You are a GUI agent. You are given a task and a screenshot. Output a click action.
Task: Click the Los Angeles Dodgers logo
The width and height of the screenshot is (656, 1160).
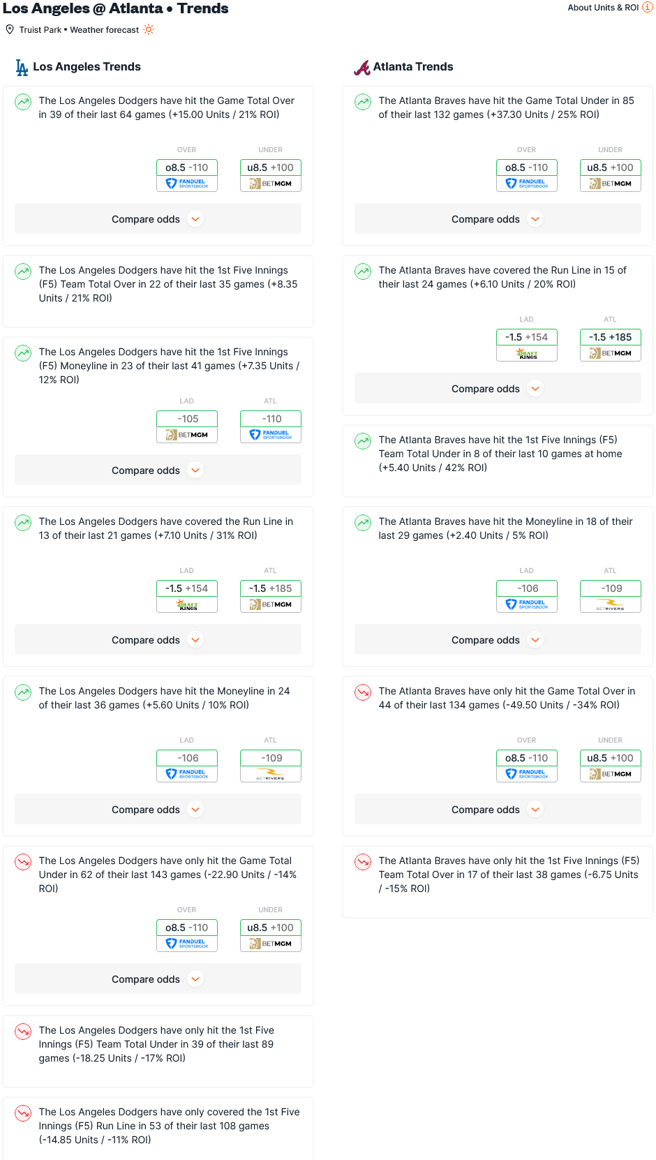(22, 67)
